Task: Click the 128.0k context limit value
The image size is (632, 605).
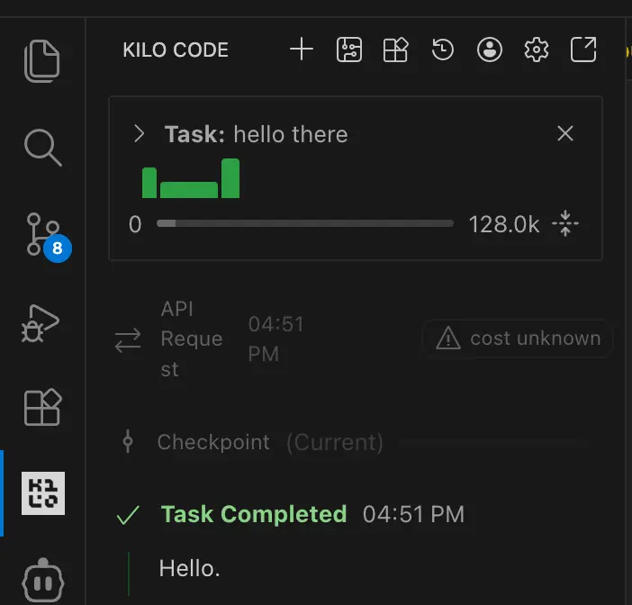Action: coord(504,224)
